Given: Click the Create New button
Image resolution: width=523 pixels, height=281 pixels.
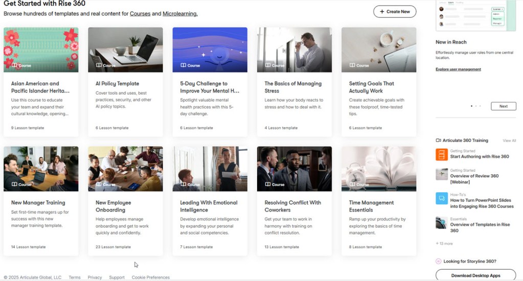Looking at the screenshot, I should click(x=394, y=11).
